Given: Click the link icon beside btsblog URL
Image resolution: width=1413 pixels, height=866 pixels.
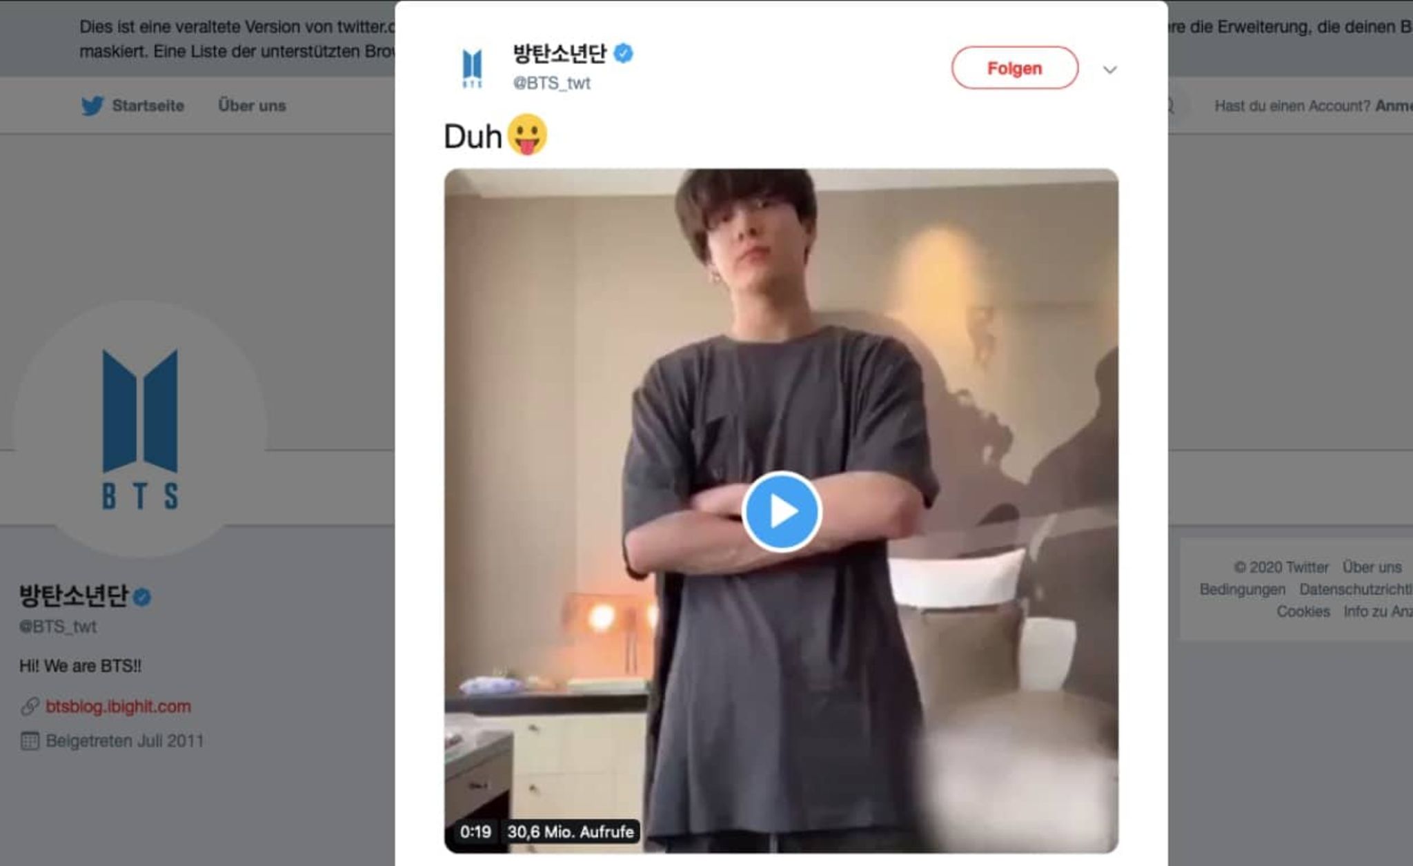Looking at the screenshot, I should point(30,706).
